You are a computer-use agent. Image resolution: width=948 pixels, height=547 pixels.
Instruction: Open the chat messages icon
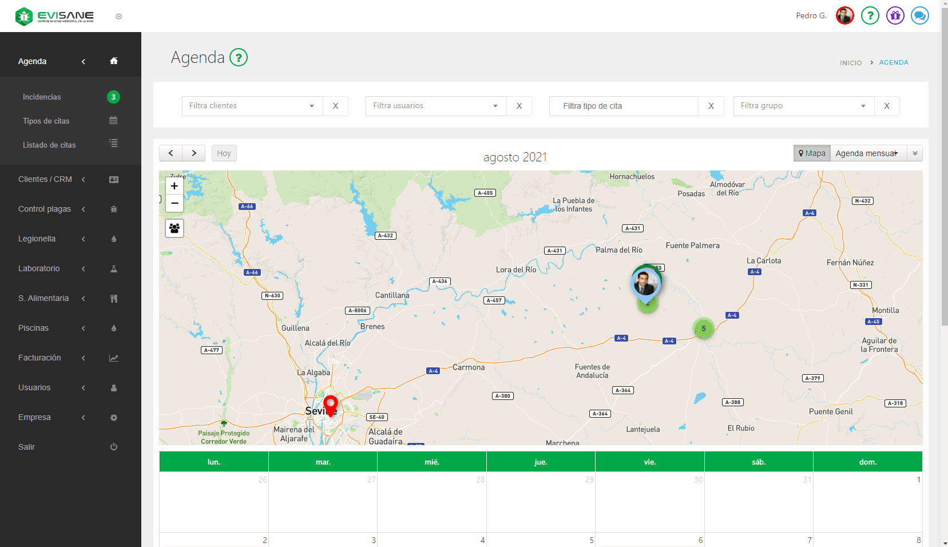919,15
